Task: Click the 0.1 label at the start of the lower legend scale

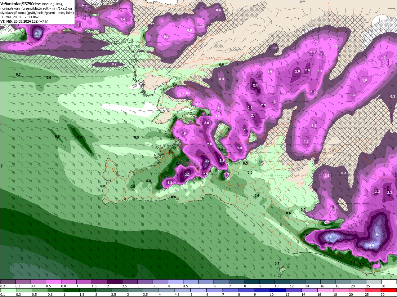Action: tap(2, 295)
